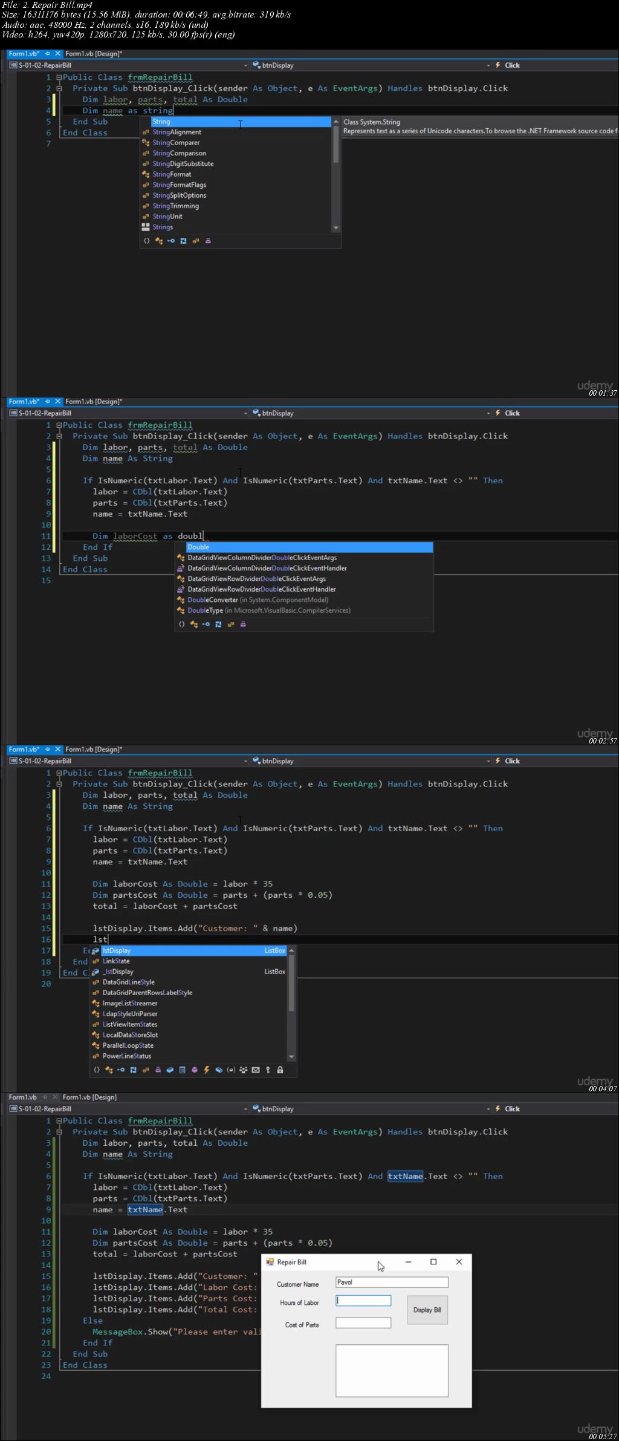Click scrollbar thumb of String completion list

point(336,144)
